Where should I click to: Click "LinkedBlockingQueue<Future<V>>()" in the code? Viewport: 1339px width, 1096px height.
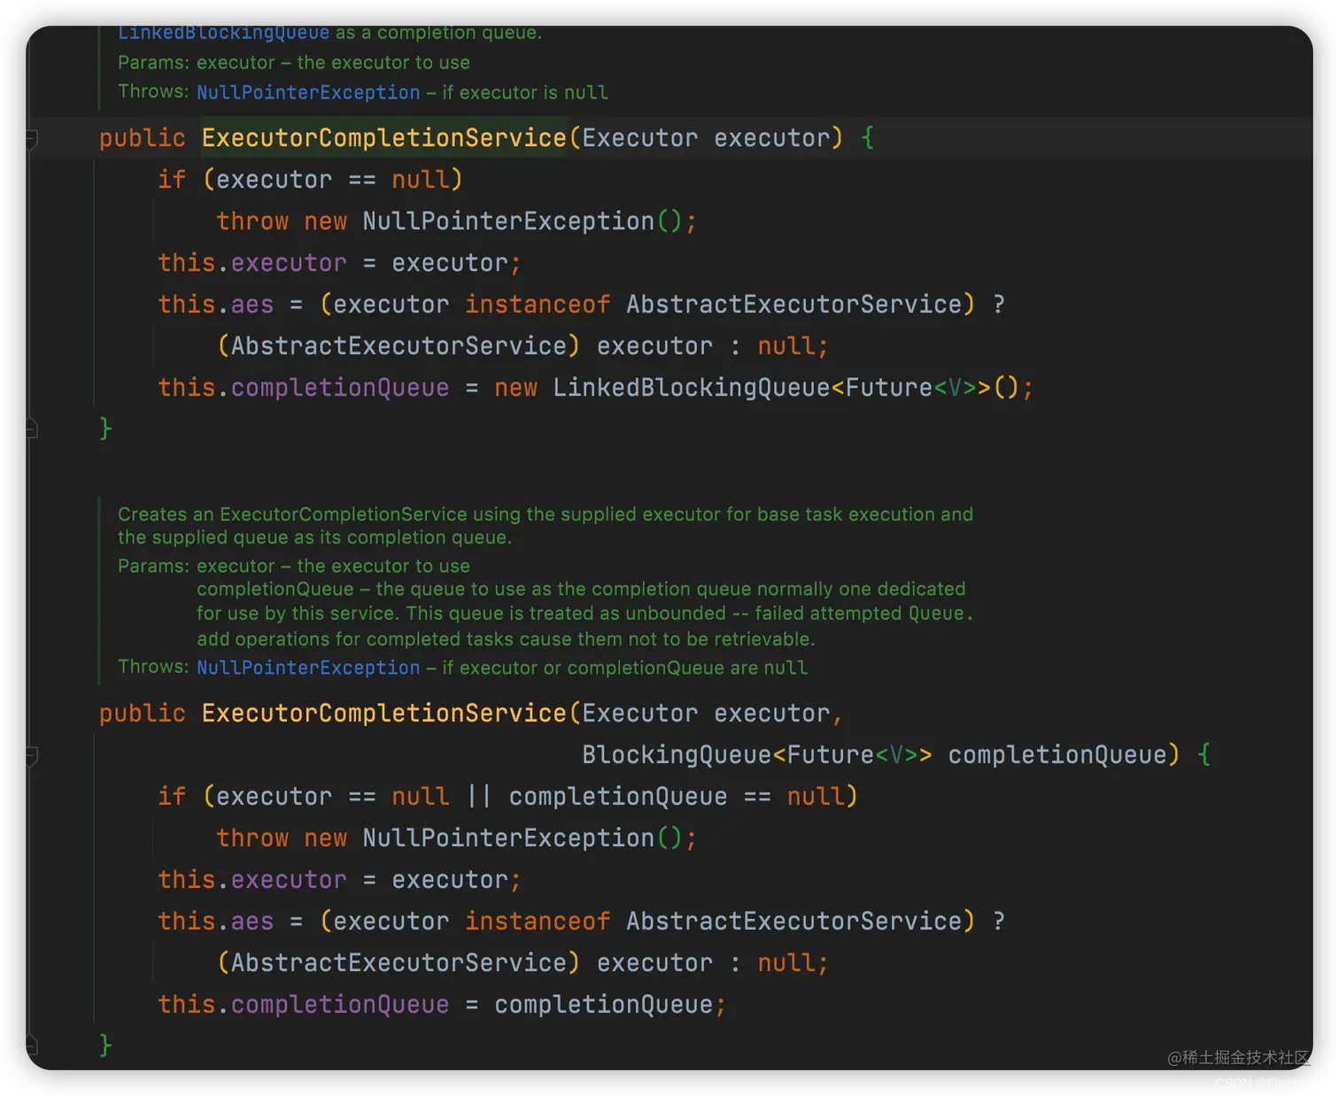coord(787,388)
